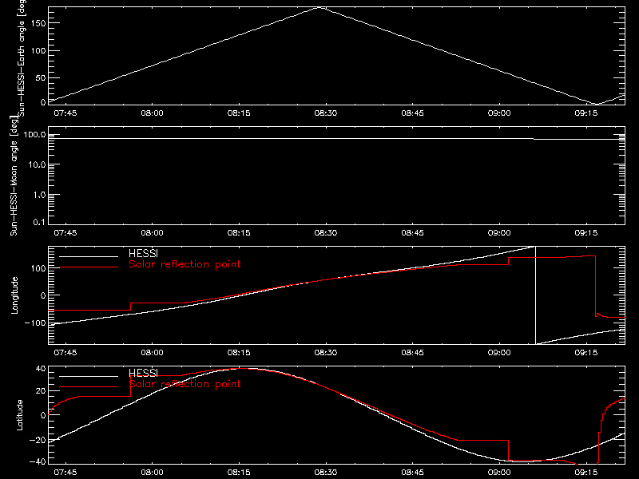
Task: Click the 40 tick on Latitude axis
Action: tap(41, 369)
